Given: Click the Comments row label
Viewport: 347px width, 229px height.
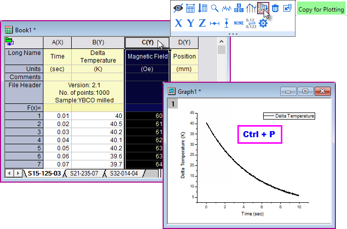Looking at the screenshot, I should tap(24, 77).
